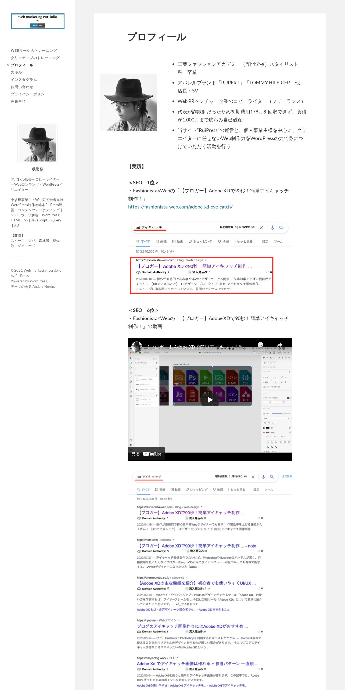The width and height of the screenshot is (345, 690).
Task: Click the ＜SEO 1位＞ heading text
Action: pos(144,183)
